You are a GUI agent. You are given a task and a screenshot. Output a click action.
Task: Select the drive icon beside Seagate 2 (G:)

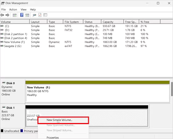point(2,46)
